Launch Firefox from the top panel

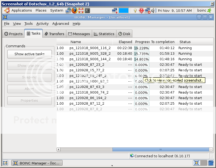74,10
